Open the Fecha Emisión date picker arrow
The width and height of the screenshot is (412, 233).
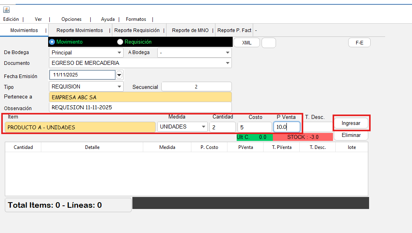(119, 75)
